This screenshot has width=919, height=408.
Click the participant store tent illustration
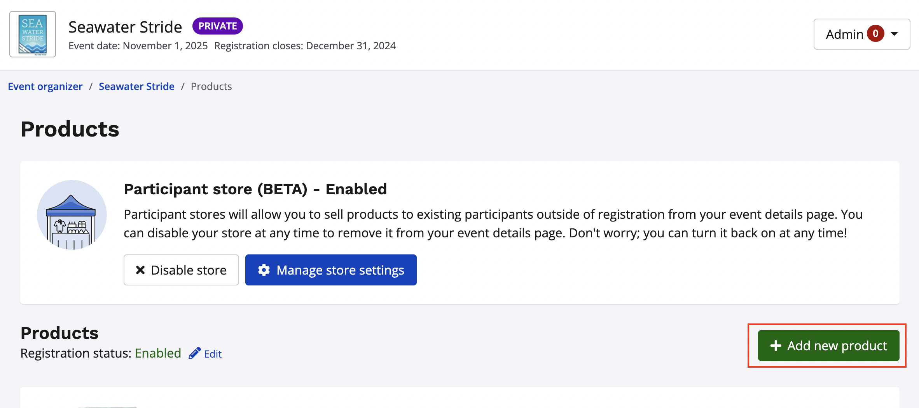click(x=72, y=214)
